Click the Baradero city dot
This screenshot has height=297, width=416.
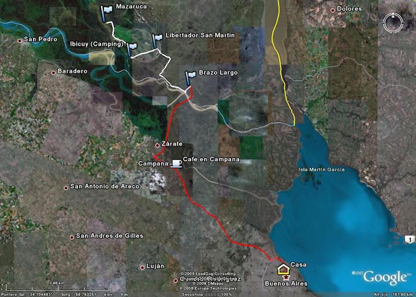(x=53, y=73)
